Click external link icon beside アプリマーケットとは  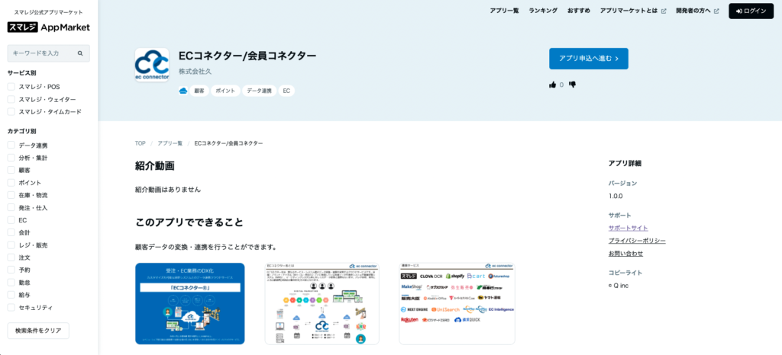(x=664, y=11)
